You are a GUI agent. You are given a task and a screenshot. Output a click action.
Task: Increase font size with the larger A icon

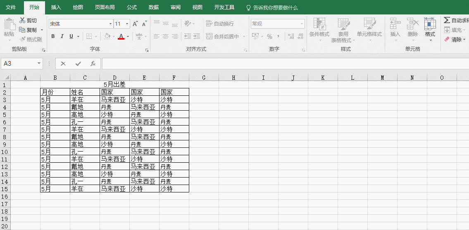click(135, 24)
